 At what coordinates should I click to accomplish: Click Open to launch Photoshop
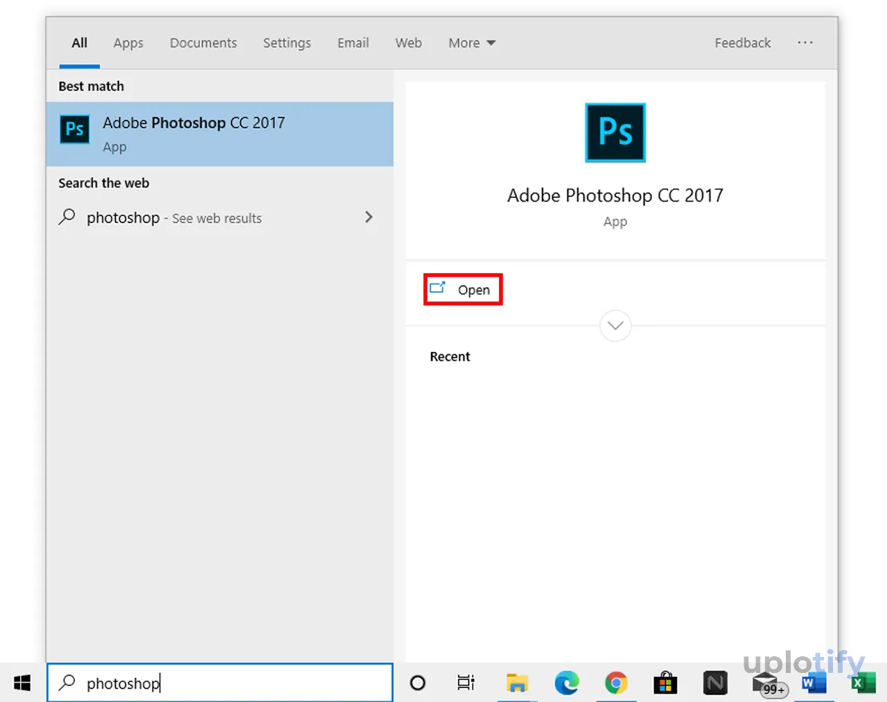[463, 290]
